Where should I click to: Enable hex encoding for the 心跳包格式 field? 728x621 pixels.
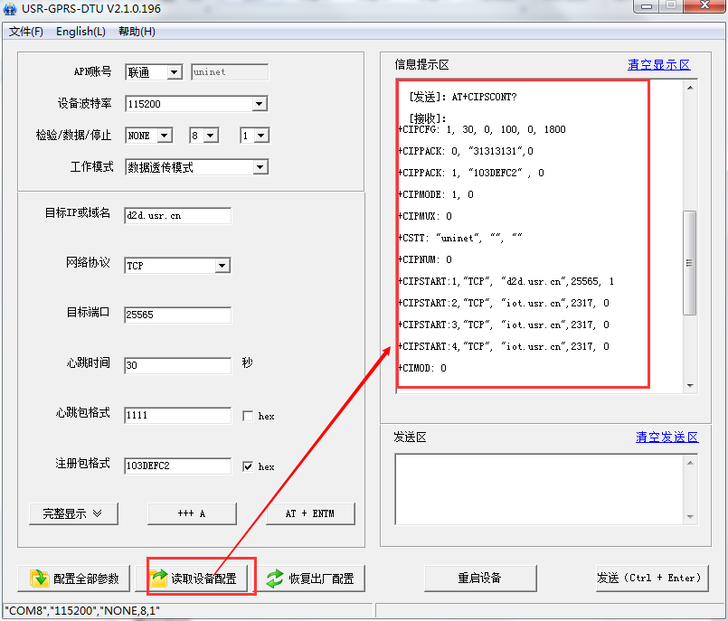point(250,416)
